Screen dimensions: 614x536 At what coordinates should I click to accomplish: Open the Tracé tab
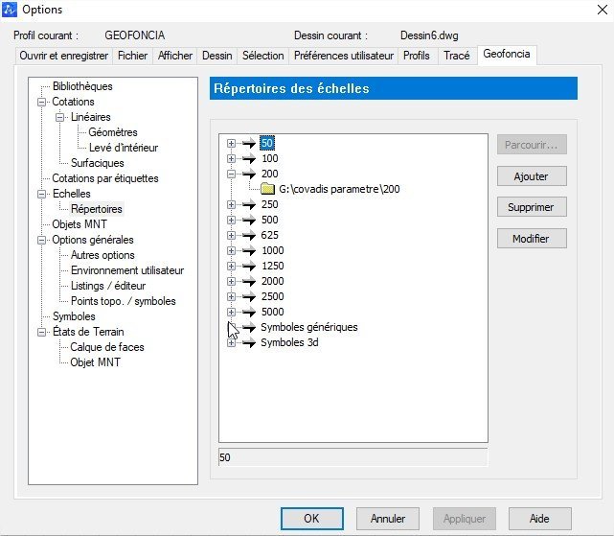click(x=456, y=56)
